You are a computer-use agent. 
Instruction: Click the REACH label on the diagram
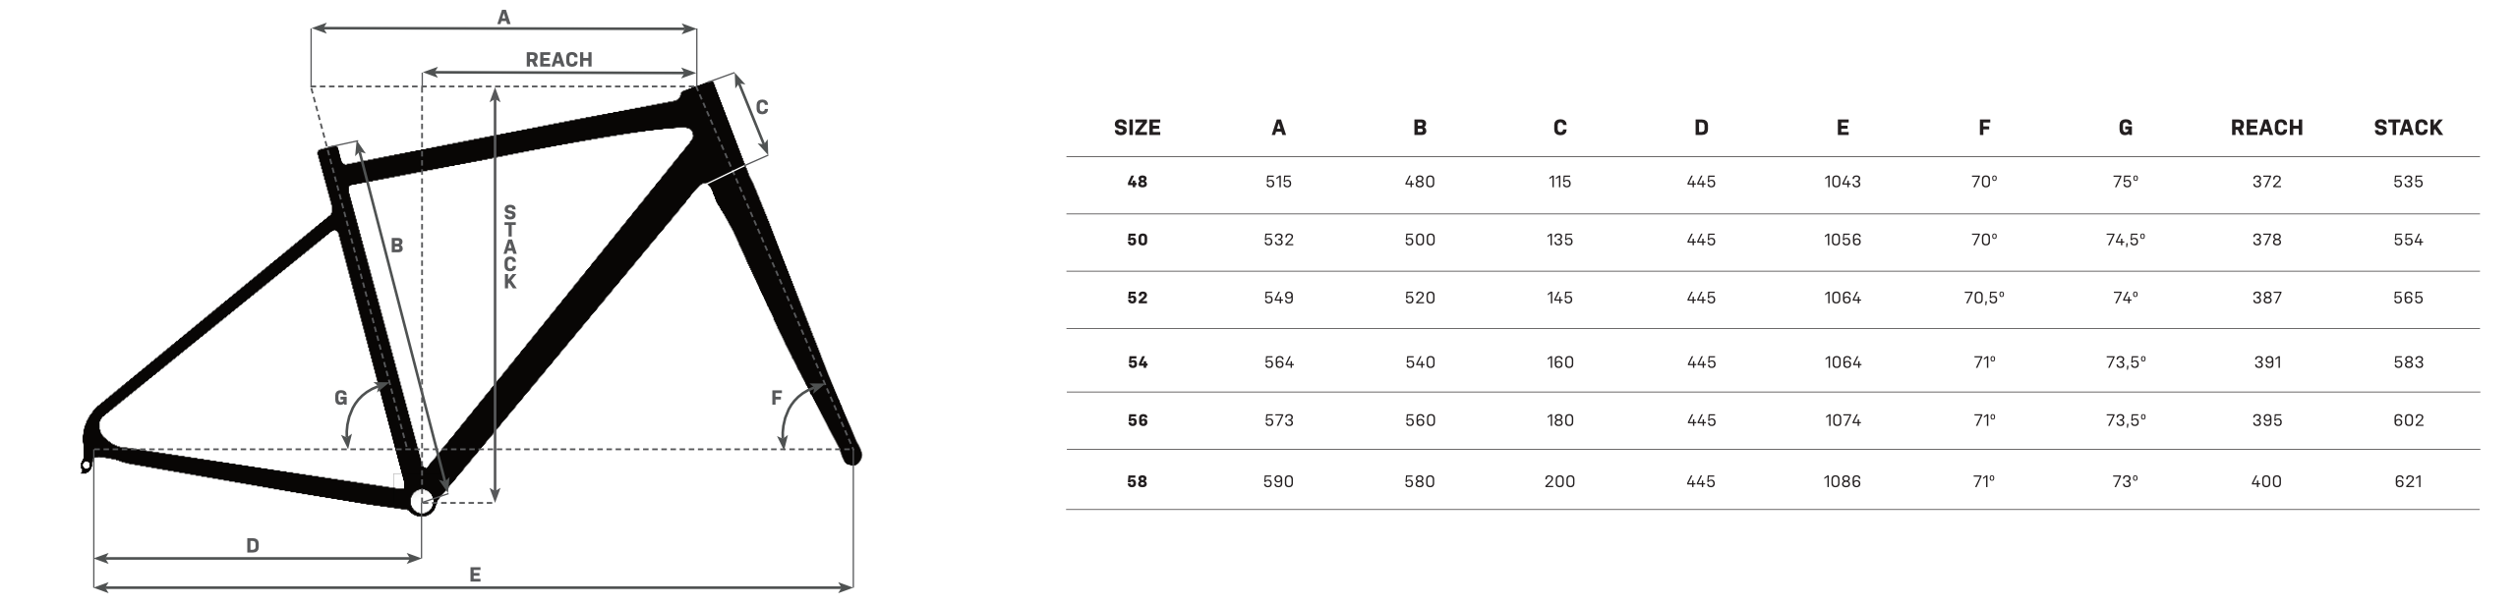point(558,60)
